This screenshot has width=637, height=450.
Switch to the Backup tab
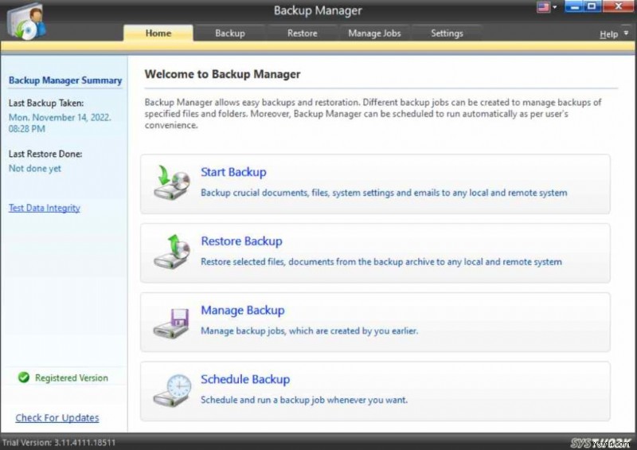(230, 33)
